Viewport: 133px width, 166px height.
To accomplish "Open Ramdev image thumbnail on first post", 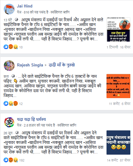I will 118,29.
